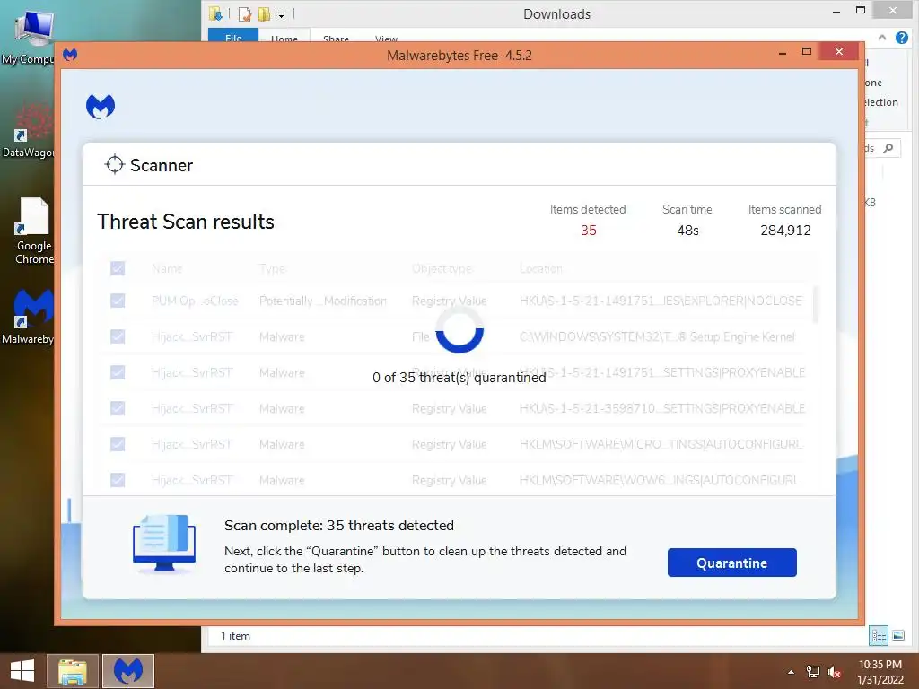Image resolution: width=919 pixels, height=689 pixels.
Task: Click the "Potentially ... Modification" type cell
Action: (323, 301)
